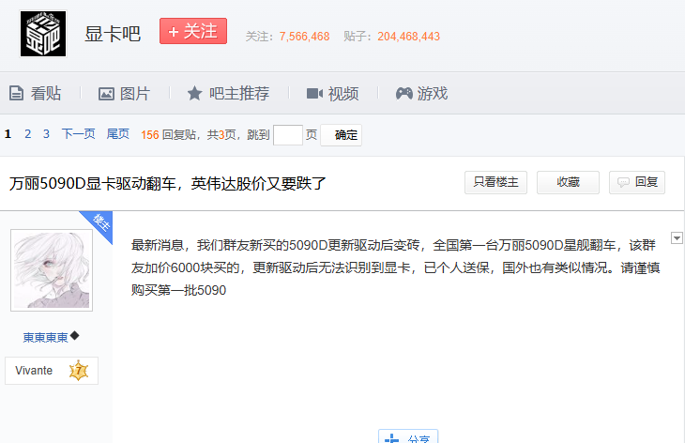Go to page 2 of replies
This screenshot has height=443, width=685.
coord(28,134)
